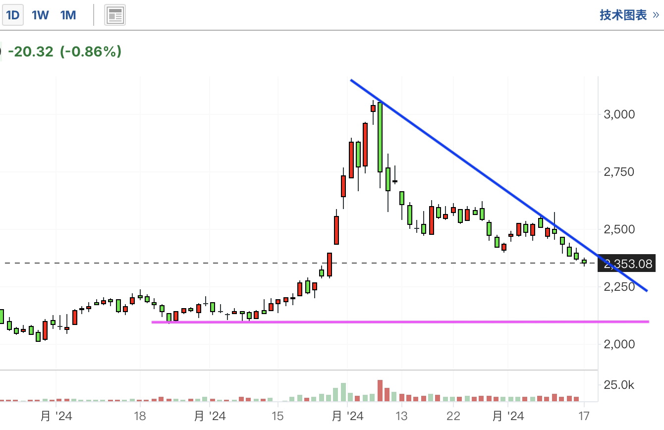Viewport: 664px width, 430px height.
Task: Select the magenta horizontal support line
Action: 400,322
